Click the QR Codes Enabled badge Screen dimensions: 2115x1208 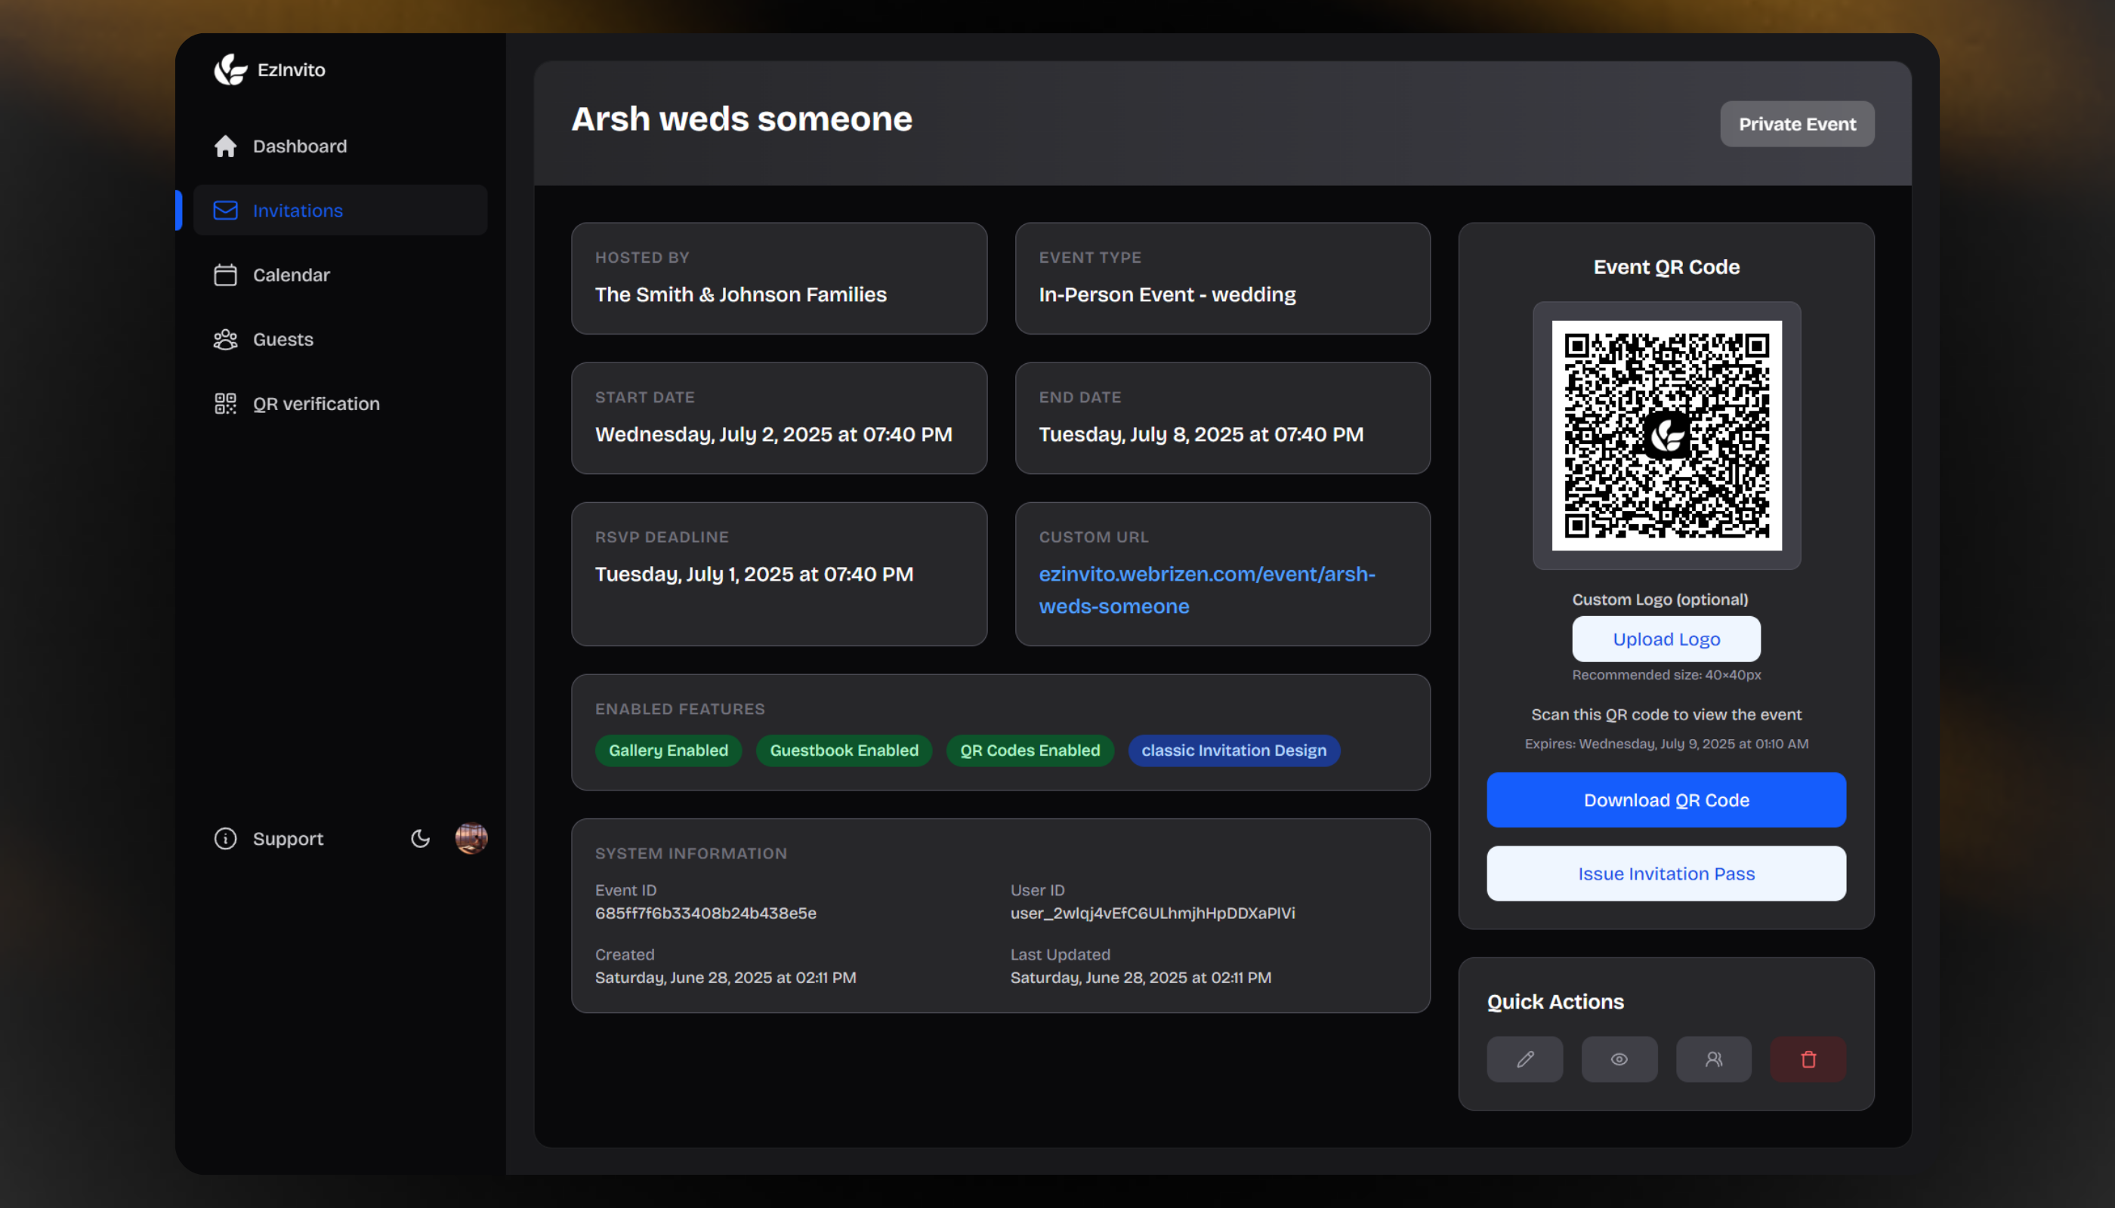[x=1030, y=750]
